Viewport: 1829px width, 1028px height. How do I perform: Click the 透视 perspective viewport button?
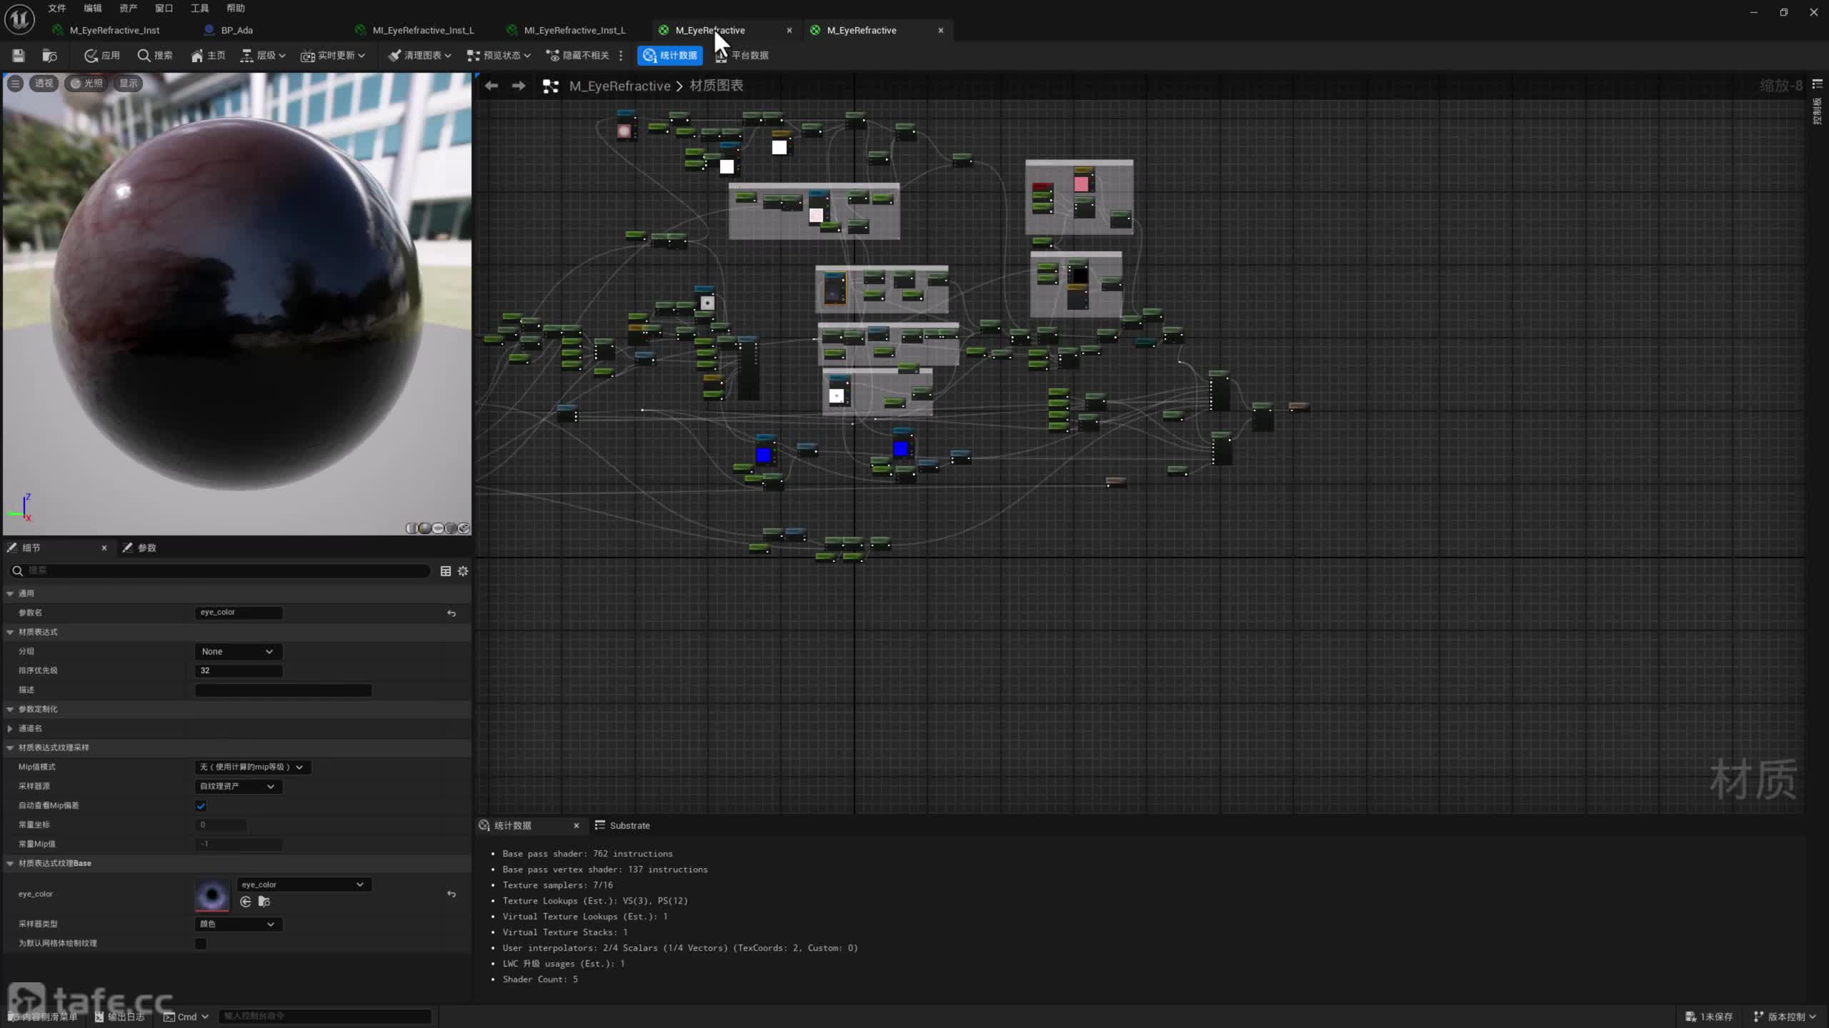tap(44, 84)
